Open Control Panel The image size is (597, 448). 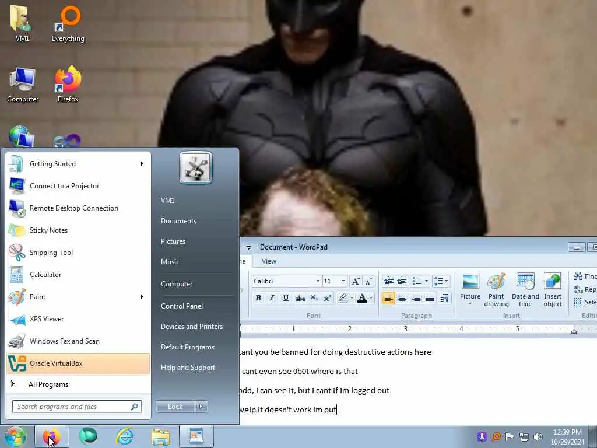point(182,306)
